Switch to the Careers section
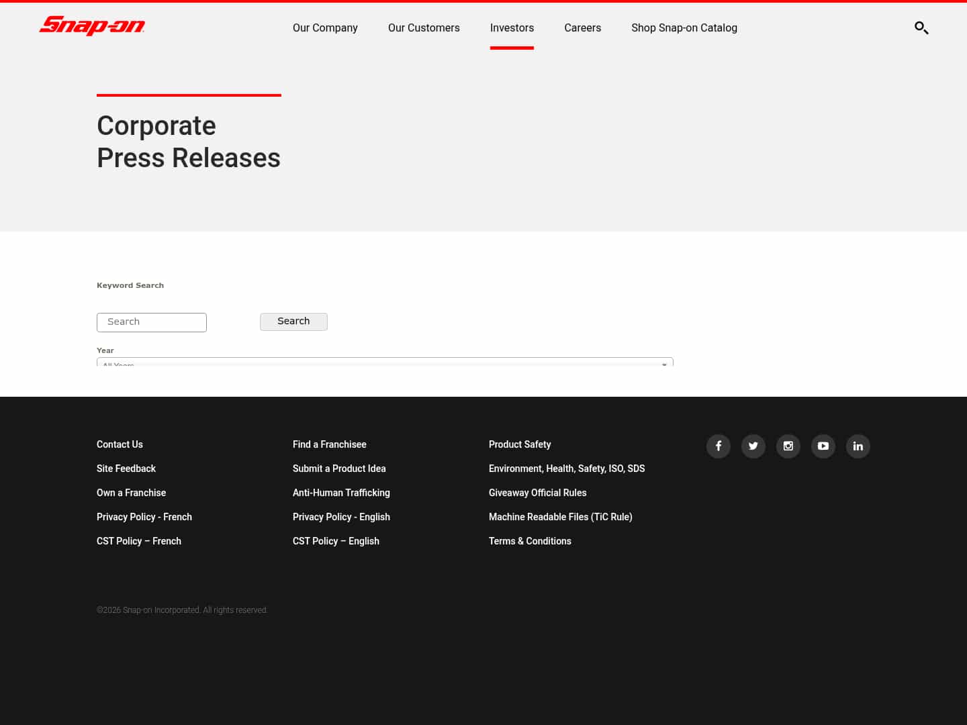967x725 pixels. [582, 28]
